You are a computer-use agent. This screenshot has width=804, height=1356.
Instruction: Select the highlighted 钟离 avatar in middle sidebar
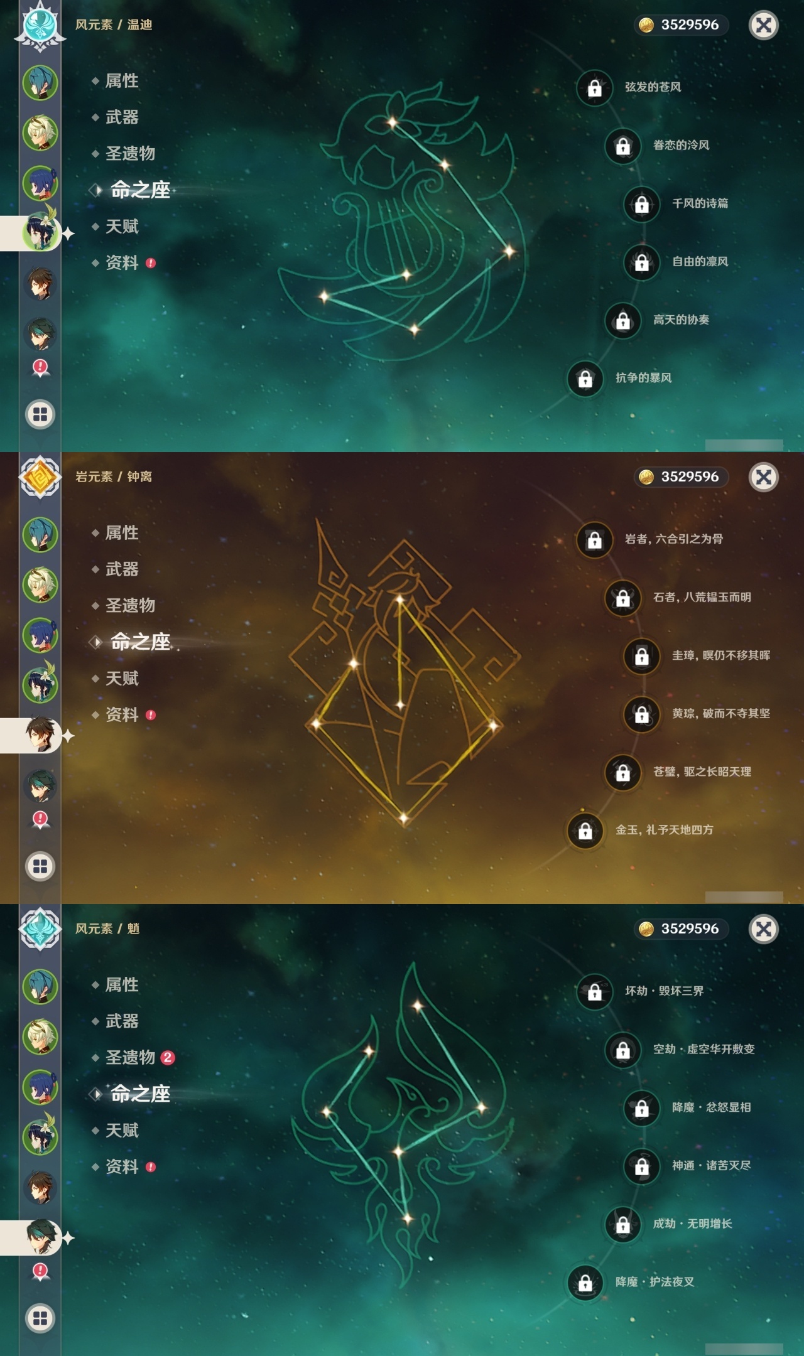click(41, 734)
